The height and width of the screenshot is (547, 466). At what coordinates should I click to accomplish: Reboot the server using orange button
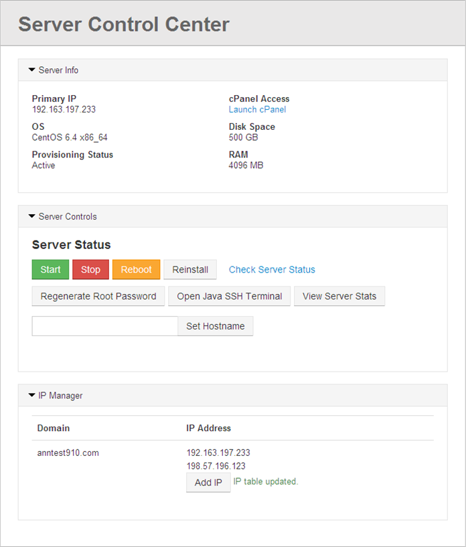pyautogui.click(x=136, y=269)
